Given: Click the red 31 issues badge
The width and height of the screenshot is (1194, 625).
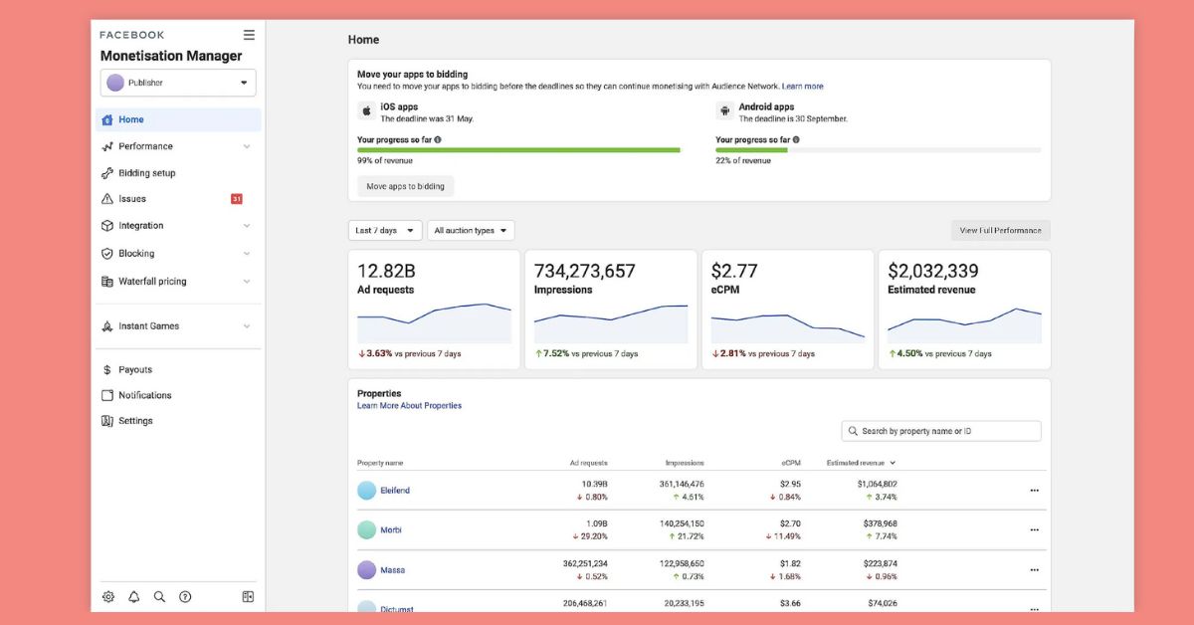Looking at the screenshot, I should click(237, 199).
